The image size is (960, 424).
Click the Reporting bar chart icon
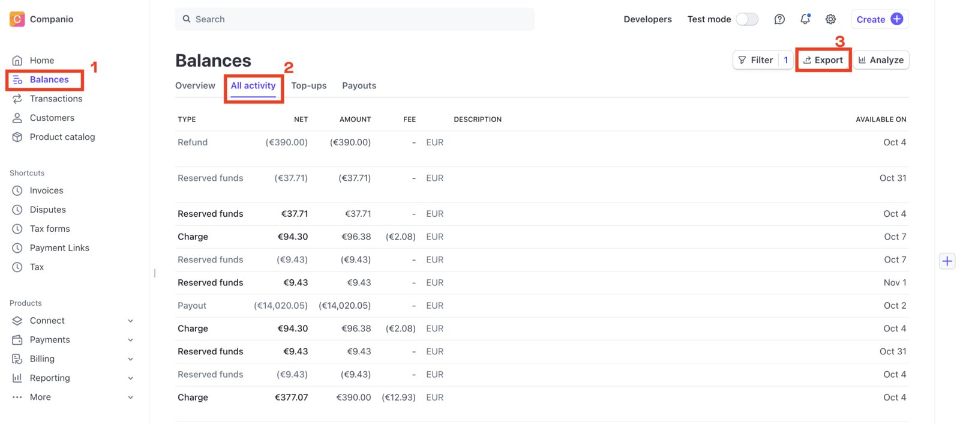click(x=17, y=378)
